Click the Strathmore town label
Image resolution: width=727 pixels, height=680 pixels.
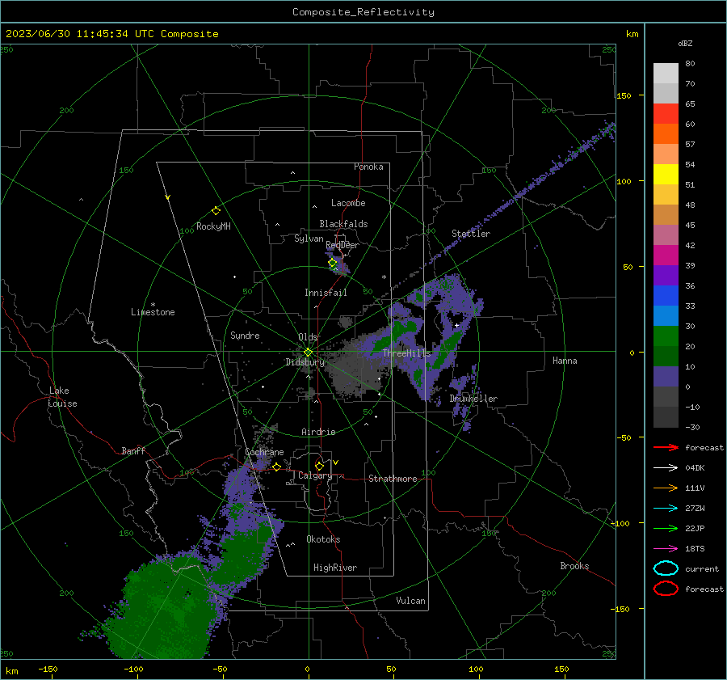[x=393, y=479]
